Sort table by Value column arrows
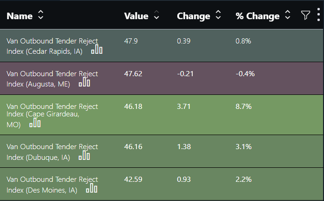The width and height of the screenshot is (324, 201). pyautogui.click(x=157, y=15)
